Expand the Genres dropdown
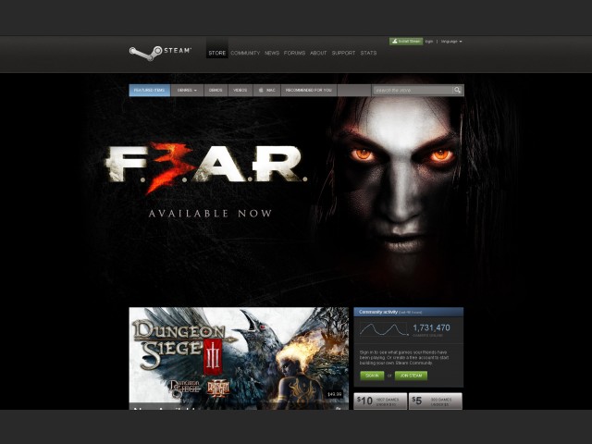Screen dimensions: 592x444 187,91
